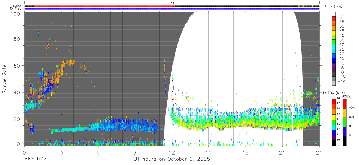Click the blue segment of NOISE colorbar
The height and width of the screenshot is (165, 359).
pos(345,131)
